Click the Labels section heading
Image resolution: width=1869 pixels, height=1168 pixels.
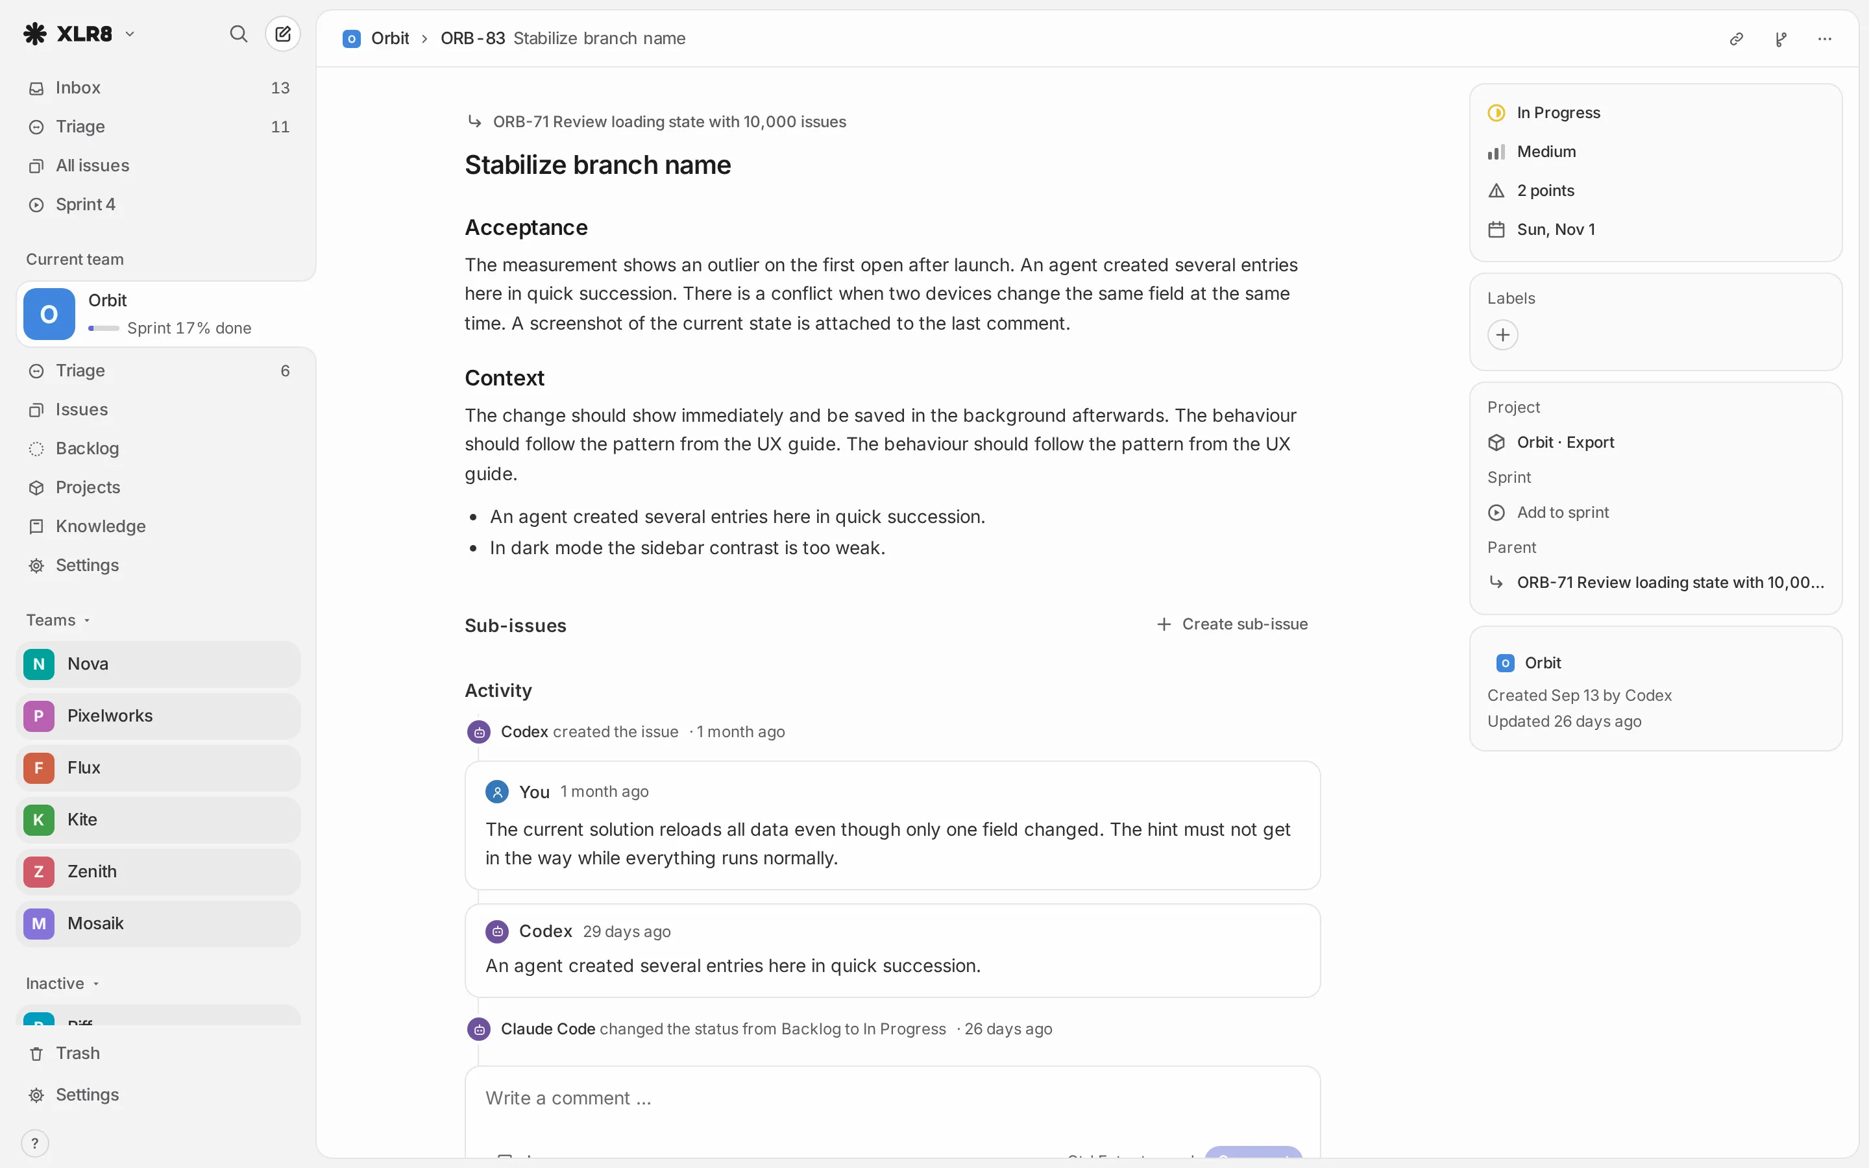[x=1511, y=298]
